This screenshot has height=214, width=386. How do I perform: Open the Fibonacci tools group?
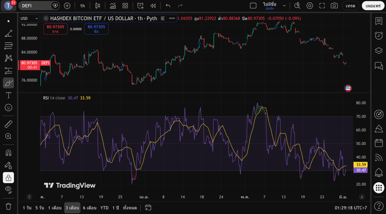[x=8, y=46]
